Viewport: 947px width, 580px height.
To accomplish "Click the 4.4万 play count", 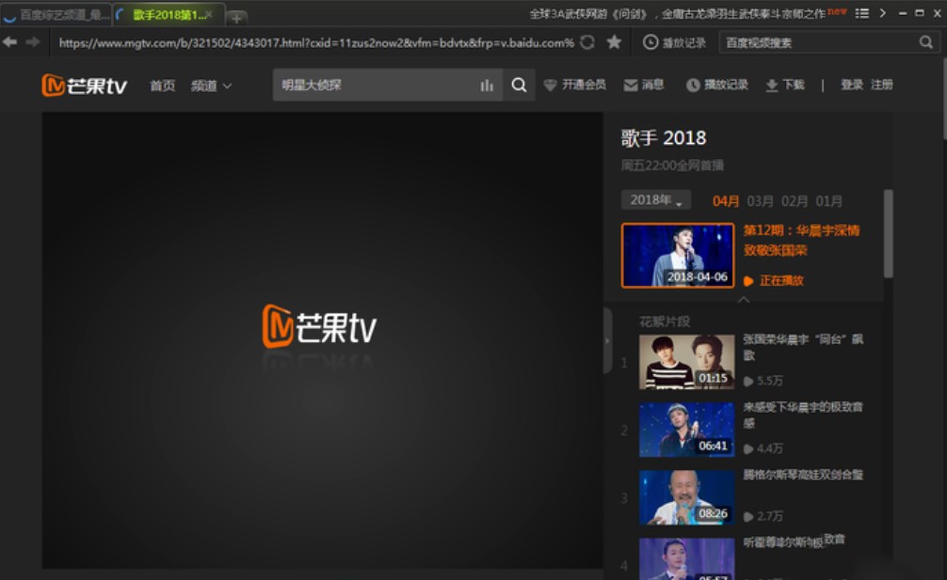I will (763, 448).
